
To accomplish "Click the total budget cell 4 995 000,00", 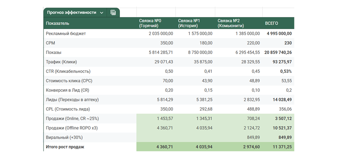I will click(279, 34).
